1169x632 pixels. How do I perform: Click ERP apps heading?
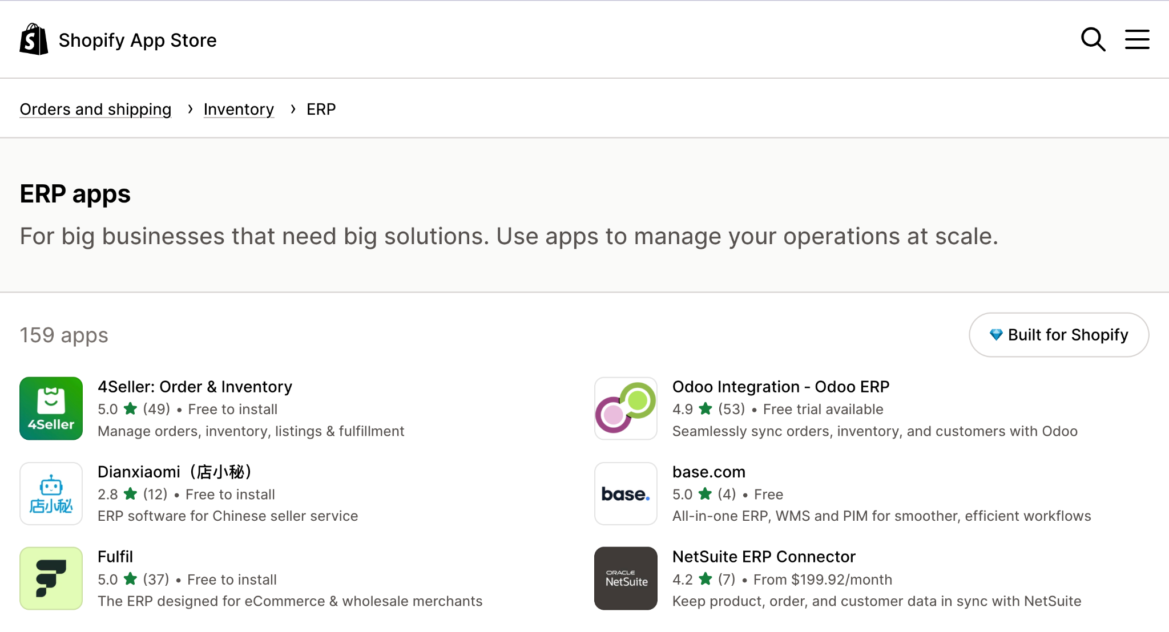point(75,194)
